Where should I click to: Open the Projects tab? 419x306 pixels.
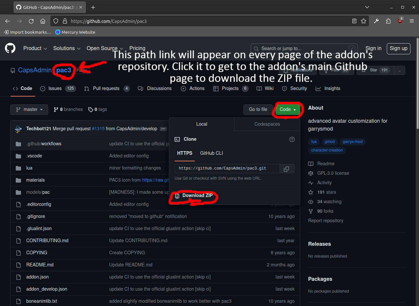click(231, 88)
